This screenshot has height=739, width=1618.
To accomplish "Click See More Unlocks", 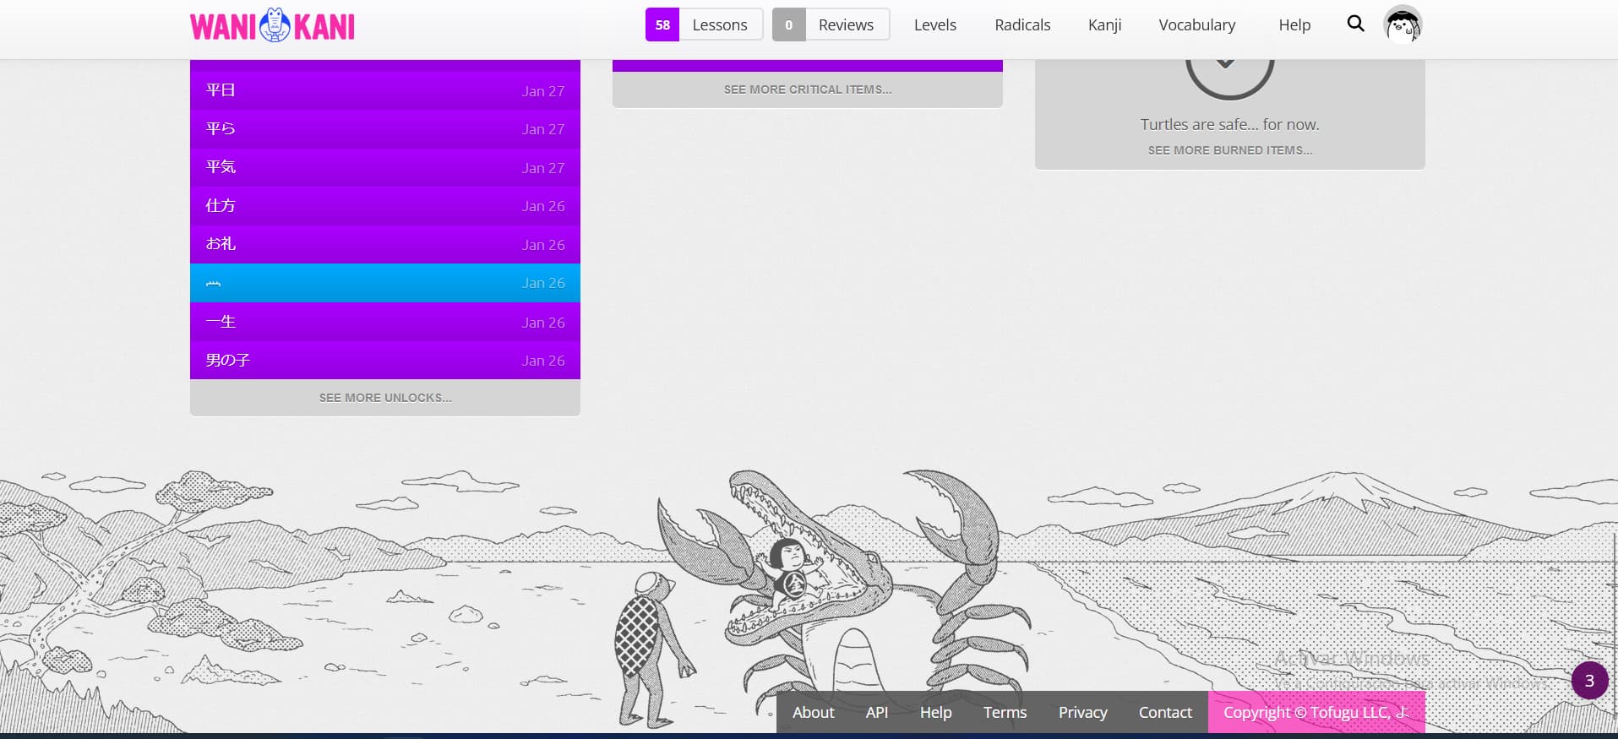I will pos(385,398).
